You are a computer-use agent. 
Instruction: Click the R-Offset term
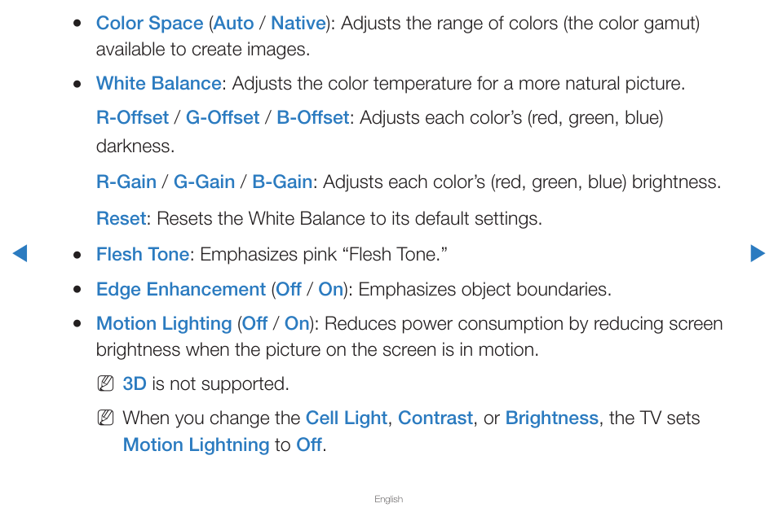[x=132, y=118]
